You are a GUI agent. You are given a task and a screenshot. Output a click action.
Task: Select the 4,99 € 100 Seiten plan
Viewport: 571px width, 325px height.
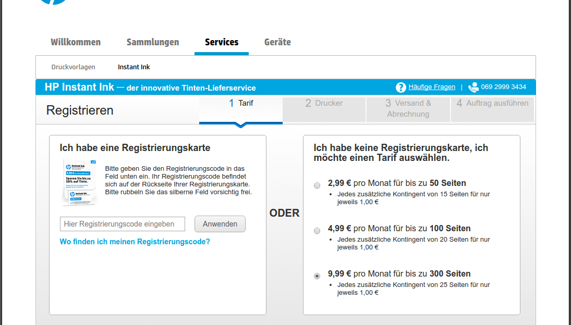pyautogui.click(x=317, y=231)
